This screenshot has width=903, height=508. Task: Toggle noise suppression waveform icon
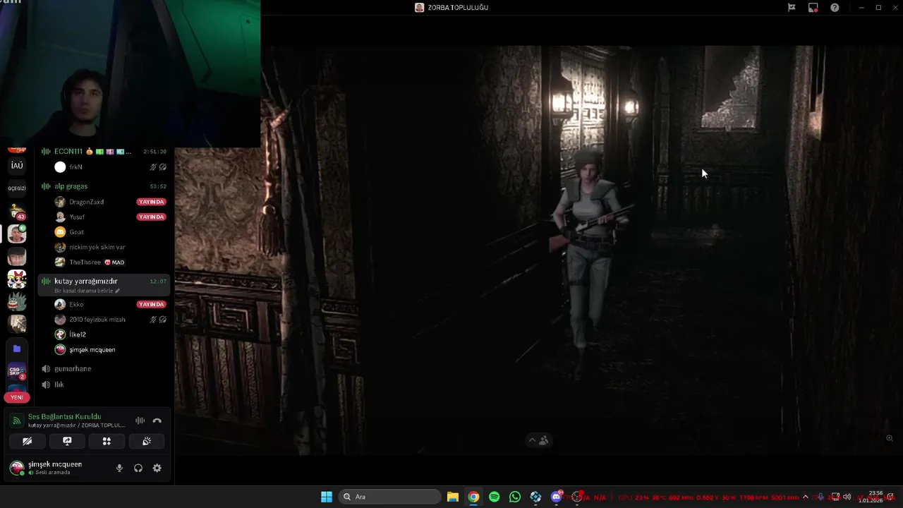[x=140, y=421]
